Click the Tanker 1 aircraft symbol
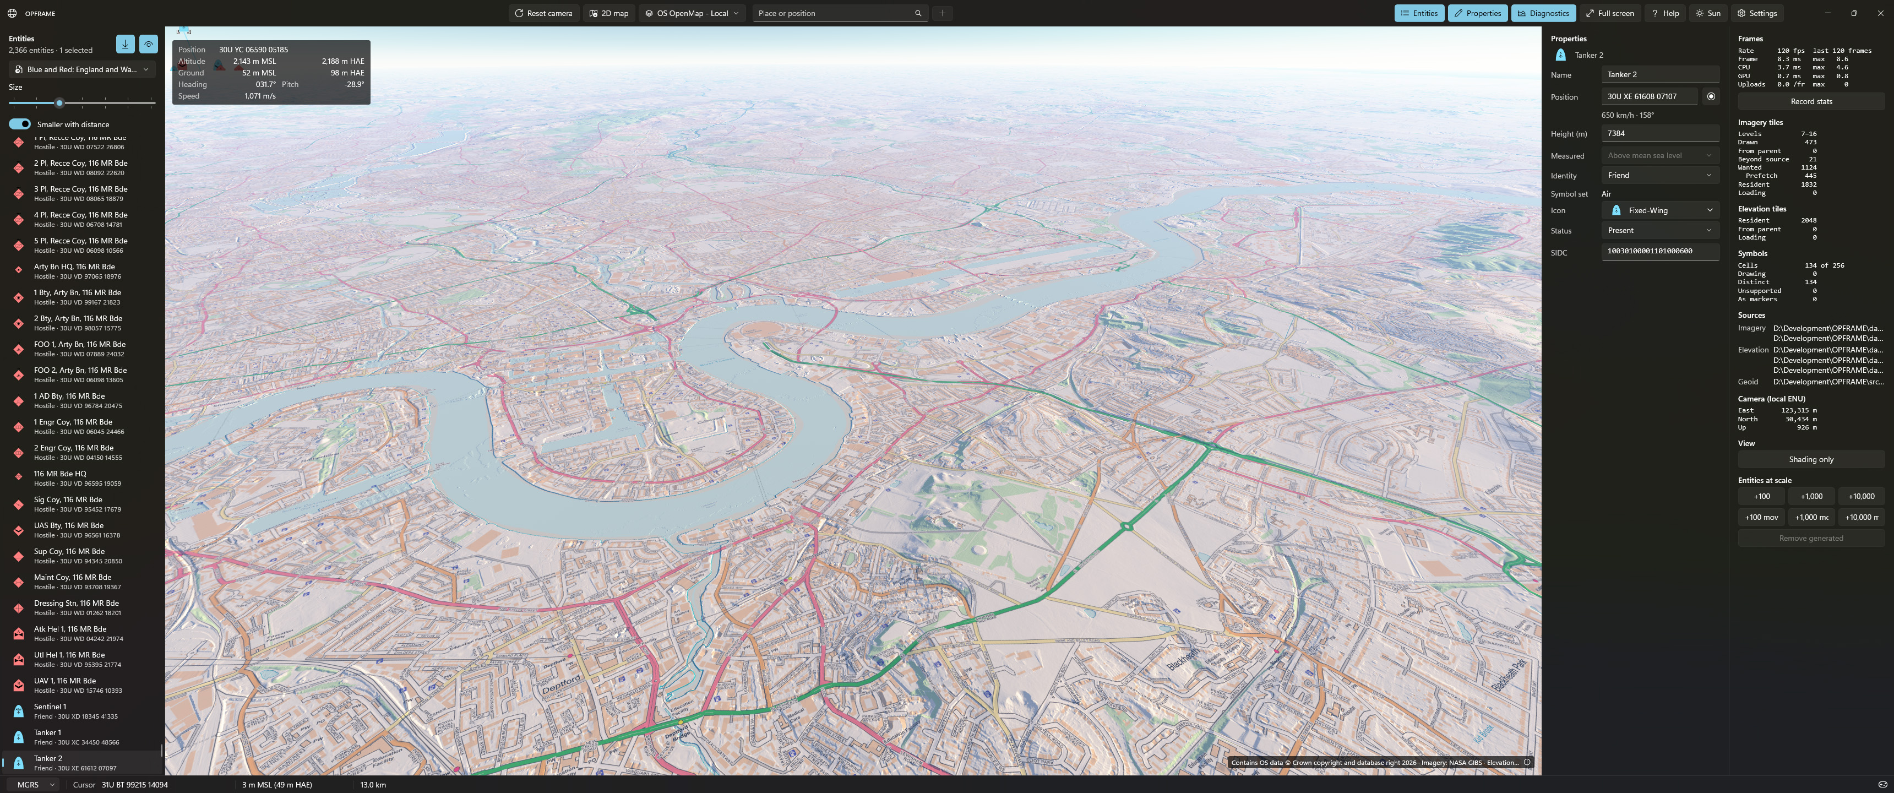This screenshot has height=793, width=1894. (18, 737)
